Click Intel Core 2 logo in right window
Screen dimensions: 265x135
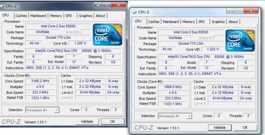coord(240,40)
